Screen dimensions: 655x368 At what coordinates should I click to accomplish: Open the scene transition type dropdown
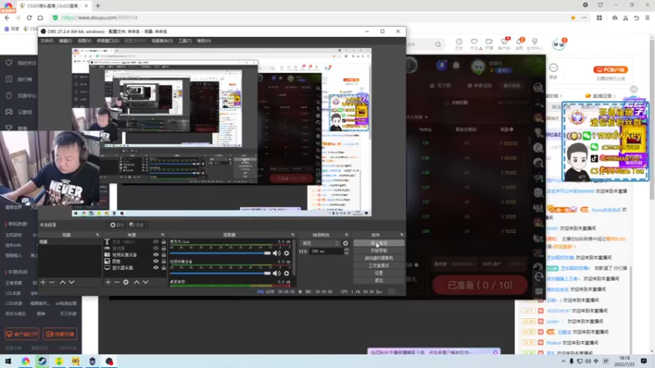[320, 243]
